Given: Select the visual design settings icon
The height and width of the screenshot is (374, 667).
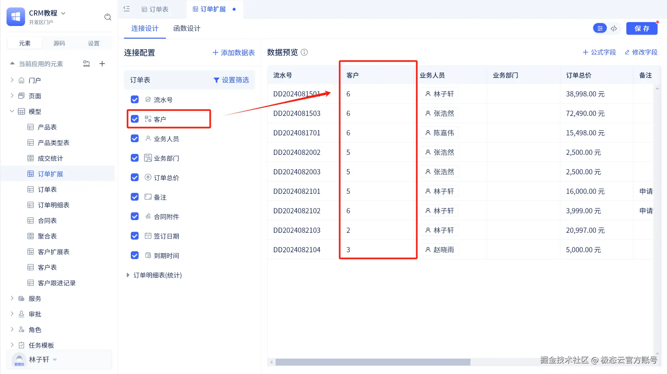Looking at the screenshot, I should click(600, 29).
